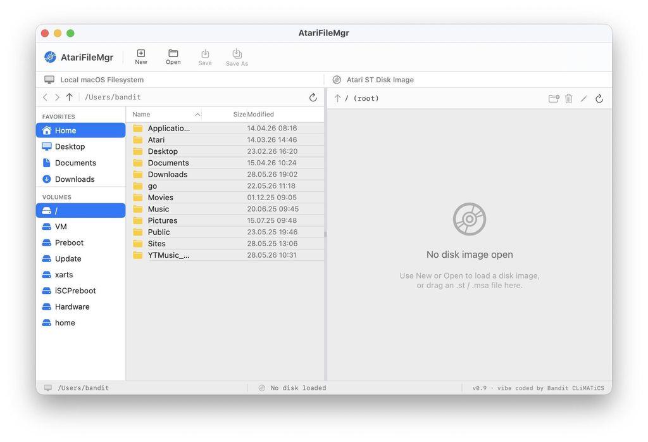
Task: Click the / (root) disk path label
Action: 362,98
